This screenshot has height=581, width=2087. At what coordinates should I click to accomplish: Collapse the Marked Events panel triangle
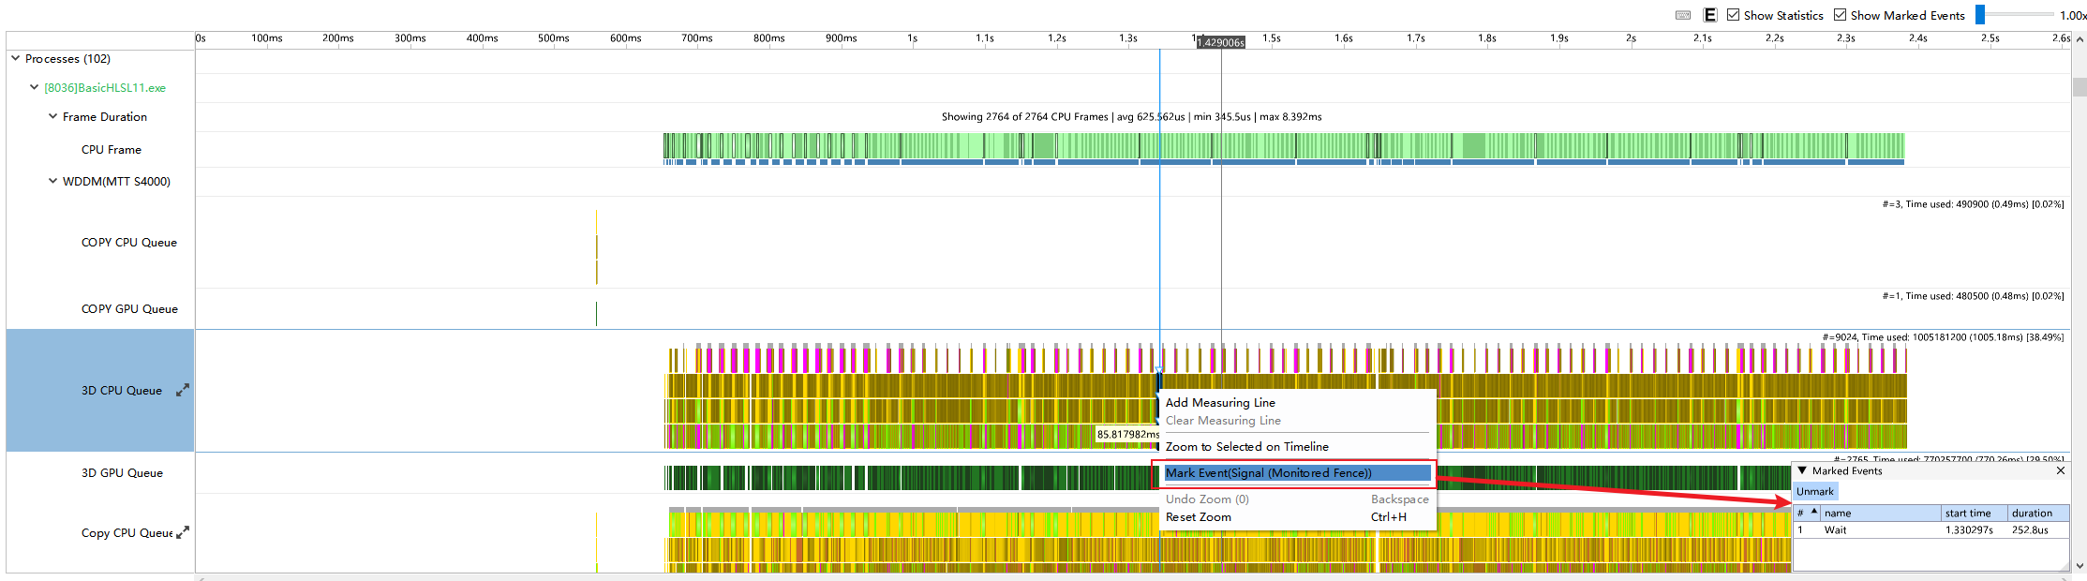1802,470
